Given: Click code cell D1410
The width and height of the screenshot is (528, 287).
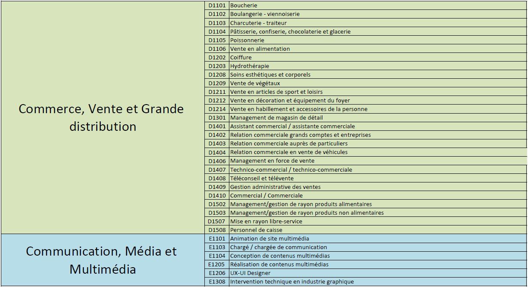Looking at the screenshot, I should [x=217, y=195].
